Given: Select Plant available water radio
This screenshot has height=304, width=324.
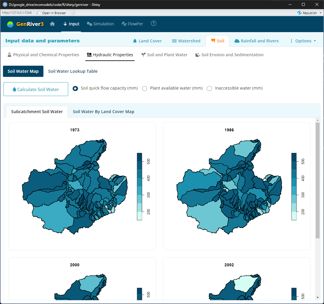Looking at the screenshot, I should (x=145, y=88).
